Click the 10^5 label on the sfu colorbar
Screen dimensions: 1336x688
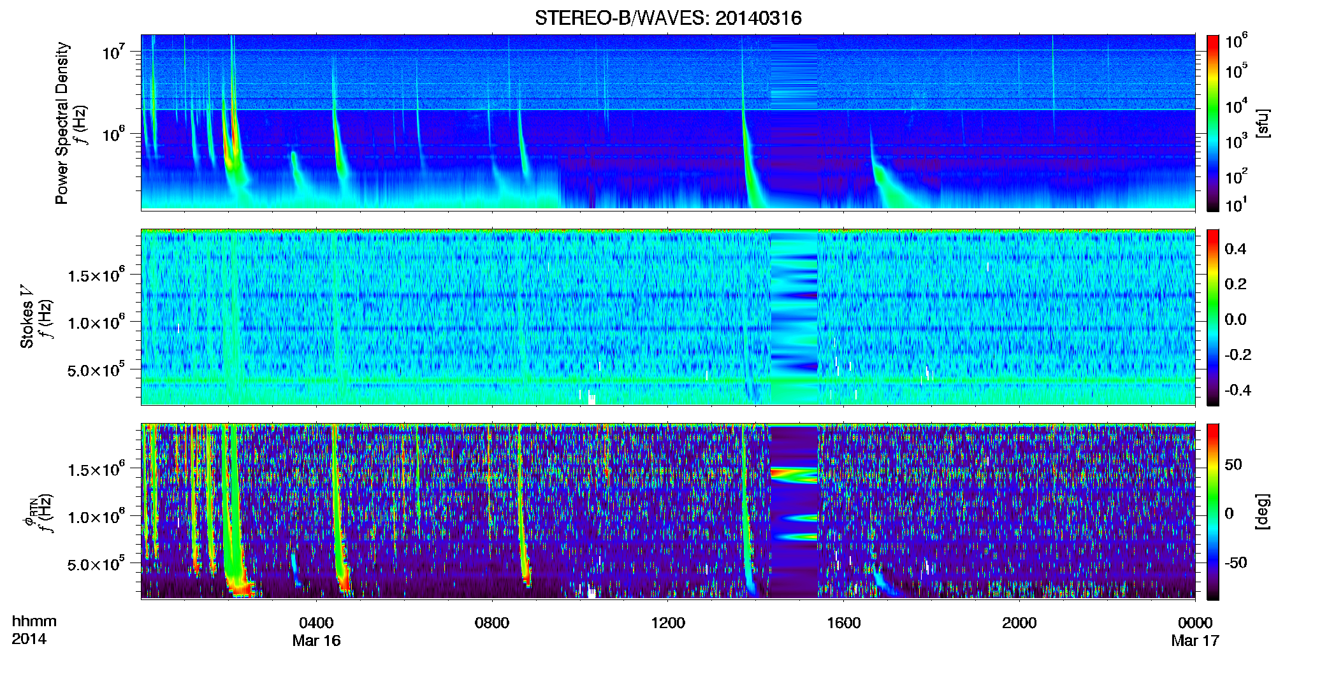tap(1236, 71)
